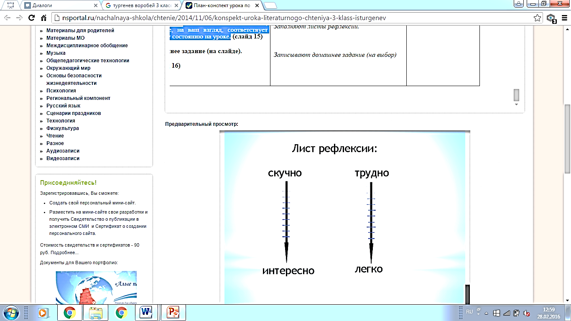
Task: Open the Музыка category link
Action: tap(56, 53)
